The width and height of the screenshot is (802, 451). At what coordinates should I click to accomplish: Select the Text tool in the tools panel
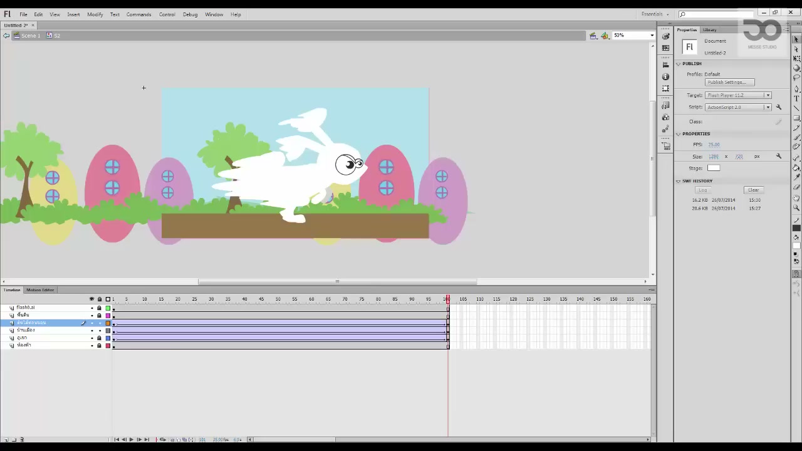pos(796,98)
